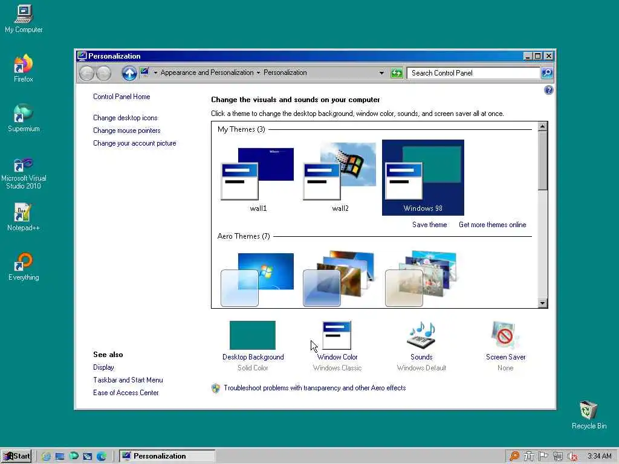
Task: Launch Notepad++ from the desktop
Action: pos(23,217)
